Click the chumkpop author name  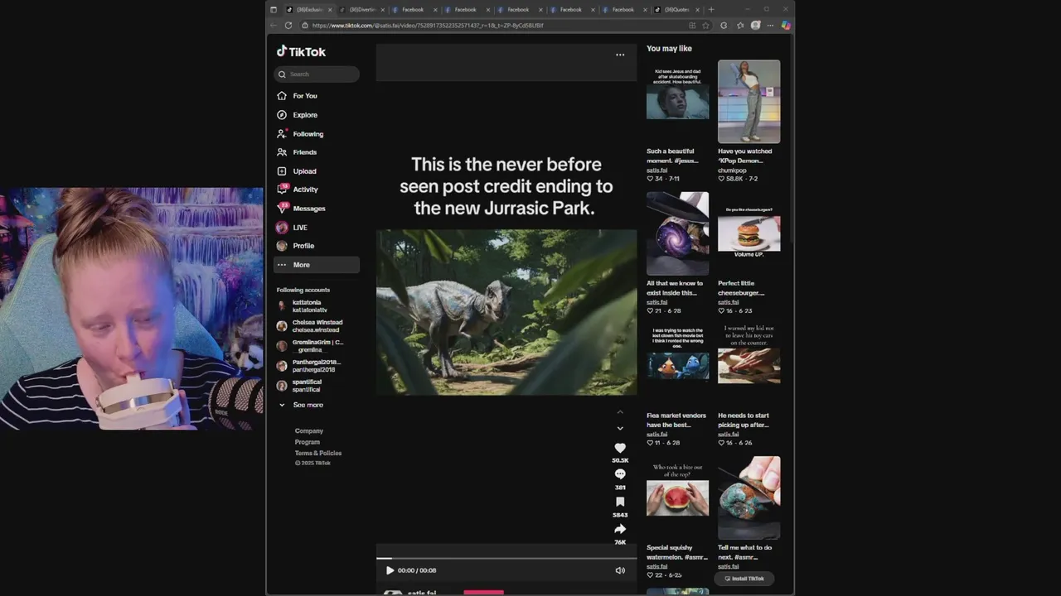click(x=732, y=171)
